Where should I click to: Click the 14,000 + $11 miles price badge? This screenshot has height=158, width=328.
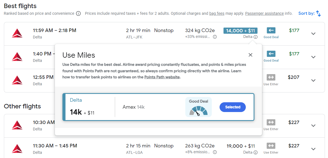click(x=240, y=31)
